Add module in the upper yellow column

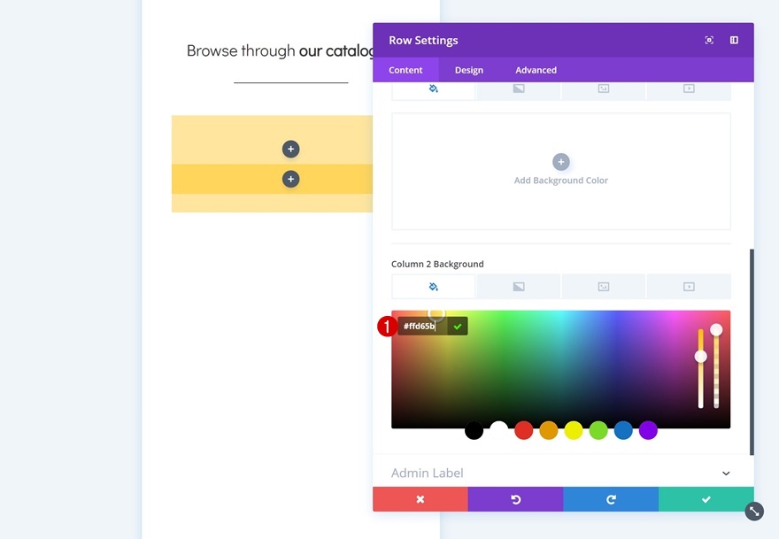pos(290,149)
